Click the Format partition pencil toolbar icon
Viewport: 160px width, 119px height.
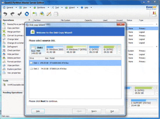pyautogui.click(x=49, y=14)
